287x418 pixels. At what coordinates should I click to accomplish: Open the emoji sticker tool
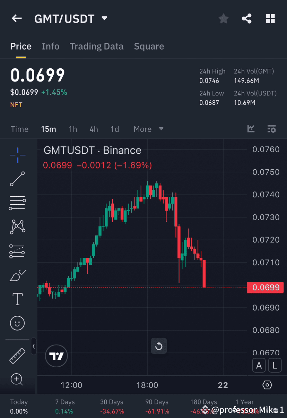coord(17,323)
